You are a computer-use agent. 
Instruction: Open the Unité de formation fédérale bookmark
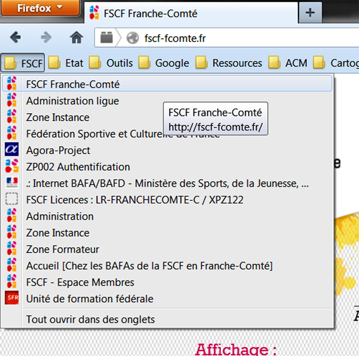pos(167,299)
